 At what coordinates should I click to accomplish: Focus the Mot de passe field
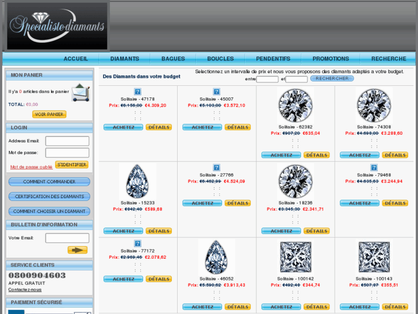(67, 153)
